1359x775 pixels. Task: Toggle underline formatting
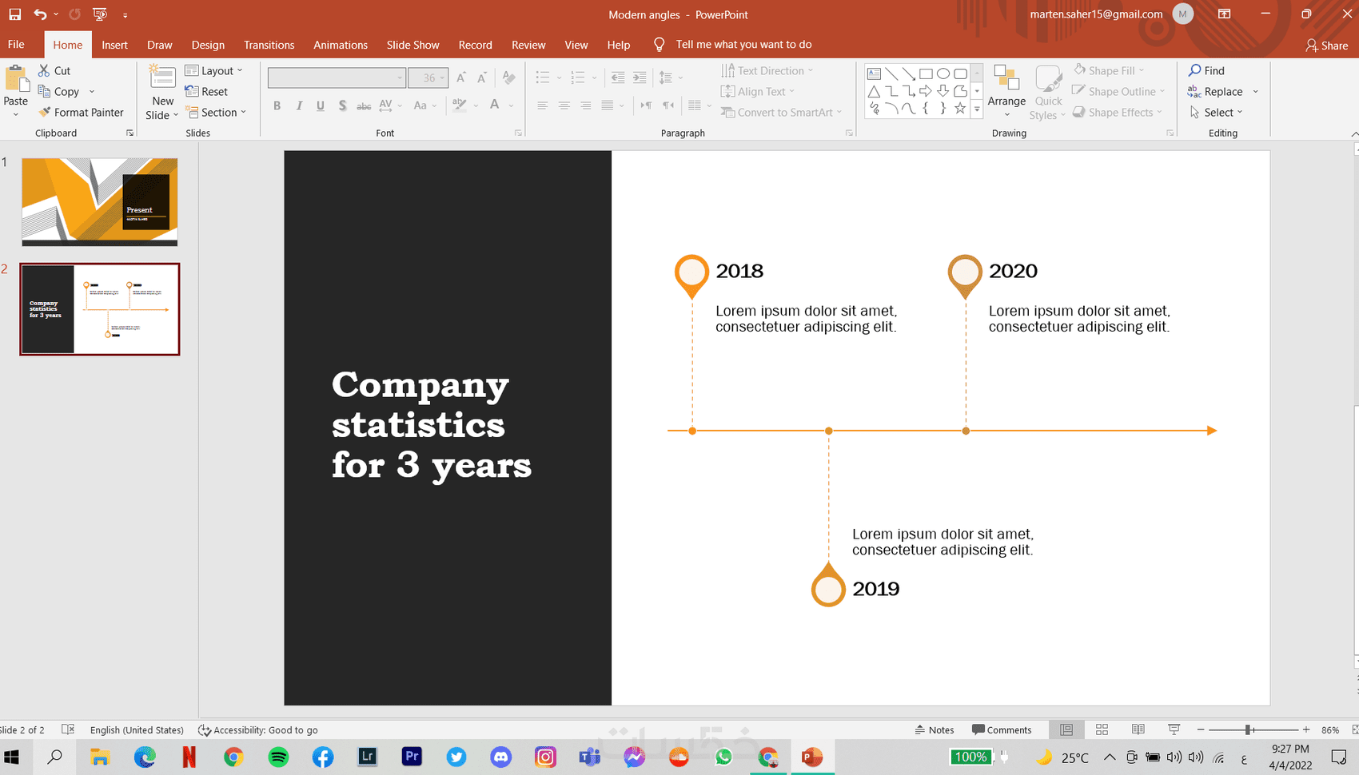pos(320,105)
